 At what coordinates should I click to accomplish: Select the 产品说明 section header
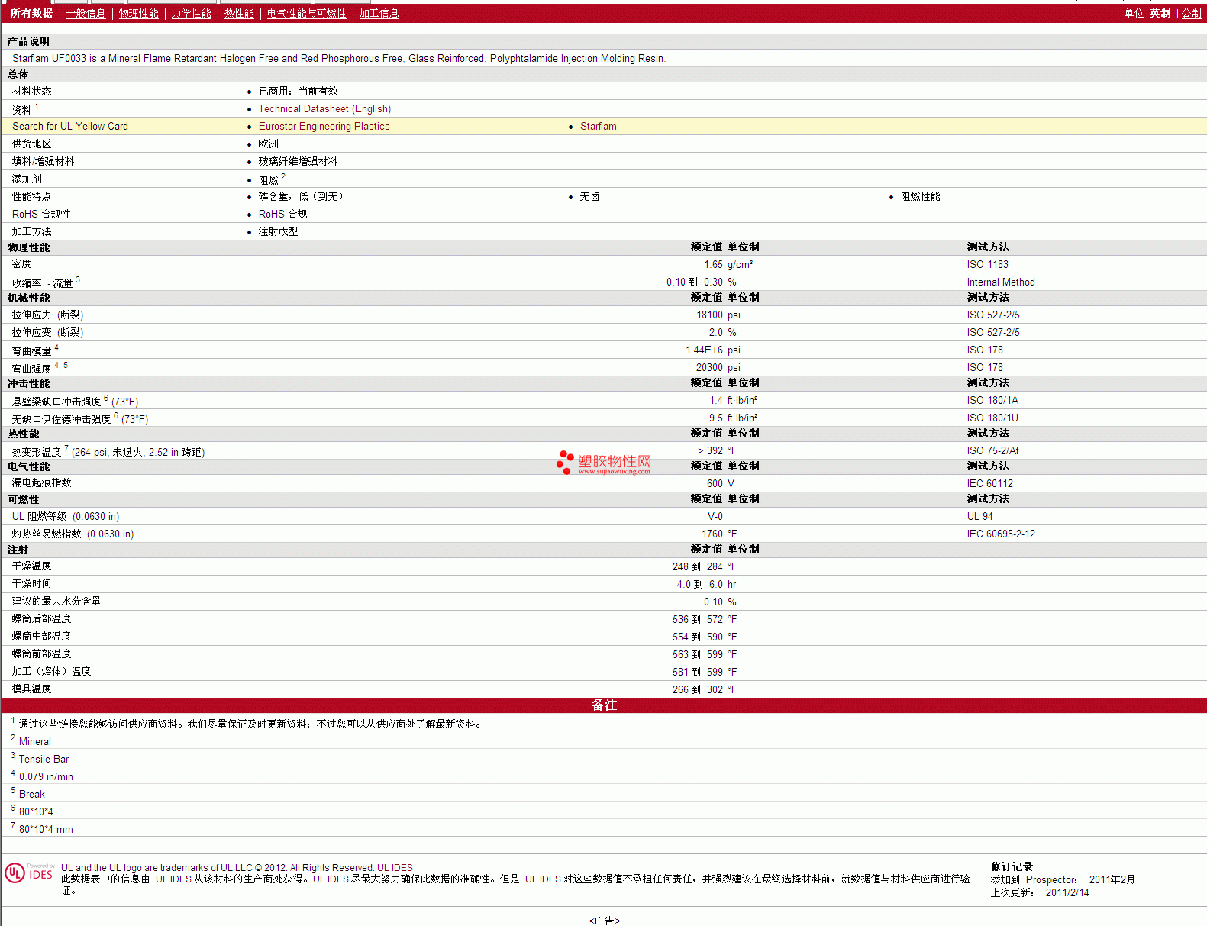click(28, 41)
